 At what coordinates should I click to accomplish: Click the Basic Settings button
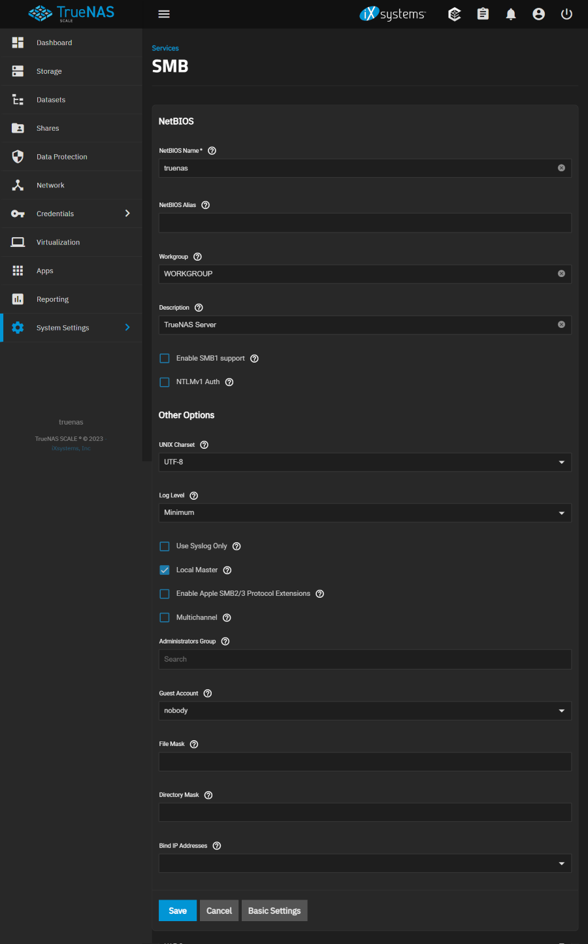click(274, 911)
